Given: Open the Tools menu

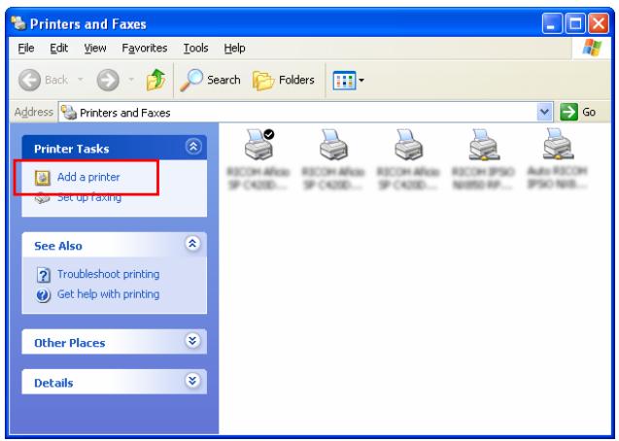Looking at the screenshot, I should pos(196,49).
